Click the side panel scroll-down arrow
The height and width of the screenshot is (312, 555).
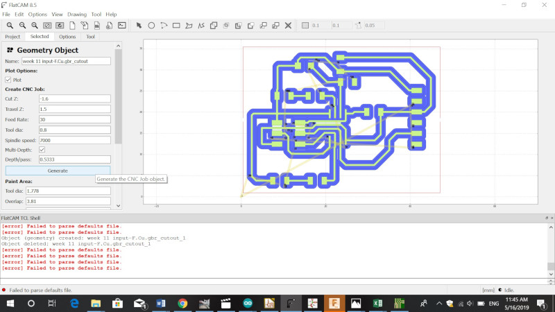tap(118, 205)
